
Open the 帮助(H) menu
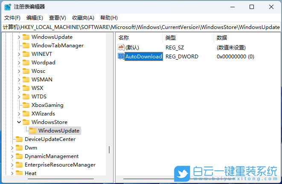[109, 18]
